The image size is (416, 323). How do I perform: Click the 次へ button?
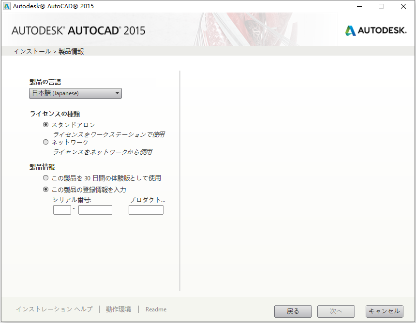(x=336, y=311)
